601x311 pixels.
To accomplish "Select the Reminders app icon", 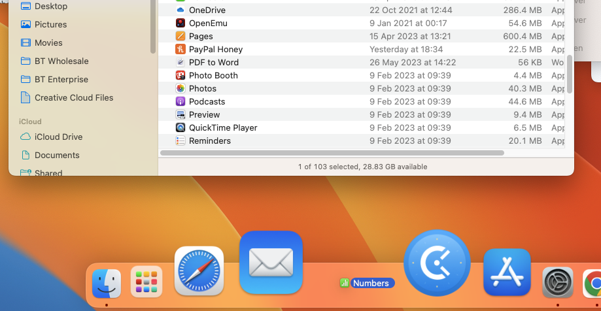I will 180,140.
